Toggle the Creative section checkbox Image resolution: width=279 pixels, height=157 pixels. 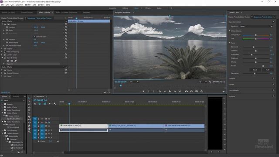click(273, 78)
